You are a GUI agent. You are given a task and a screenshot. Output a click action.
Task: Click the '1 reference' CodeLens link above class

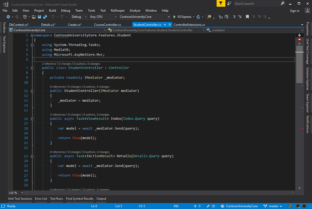click(x=49, y=64)
